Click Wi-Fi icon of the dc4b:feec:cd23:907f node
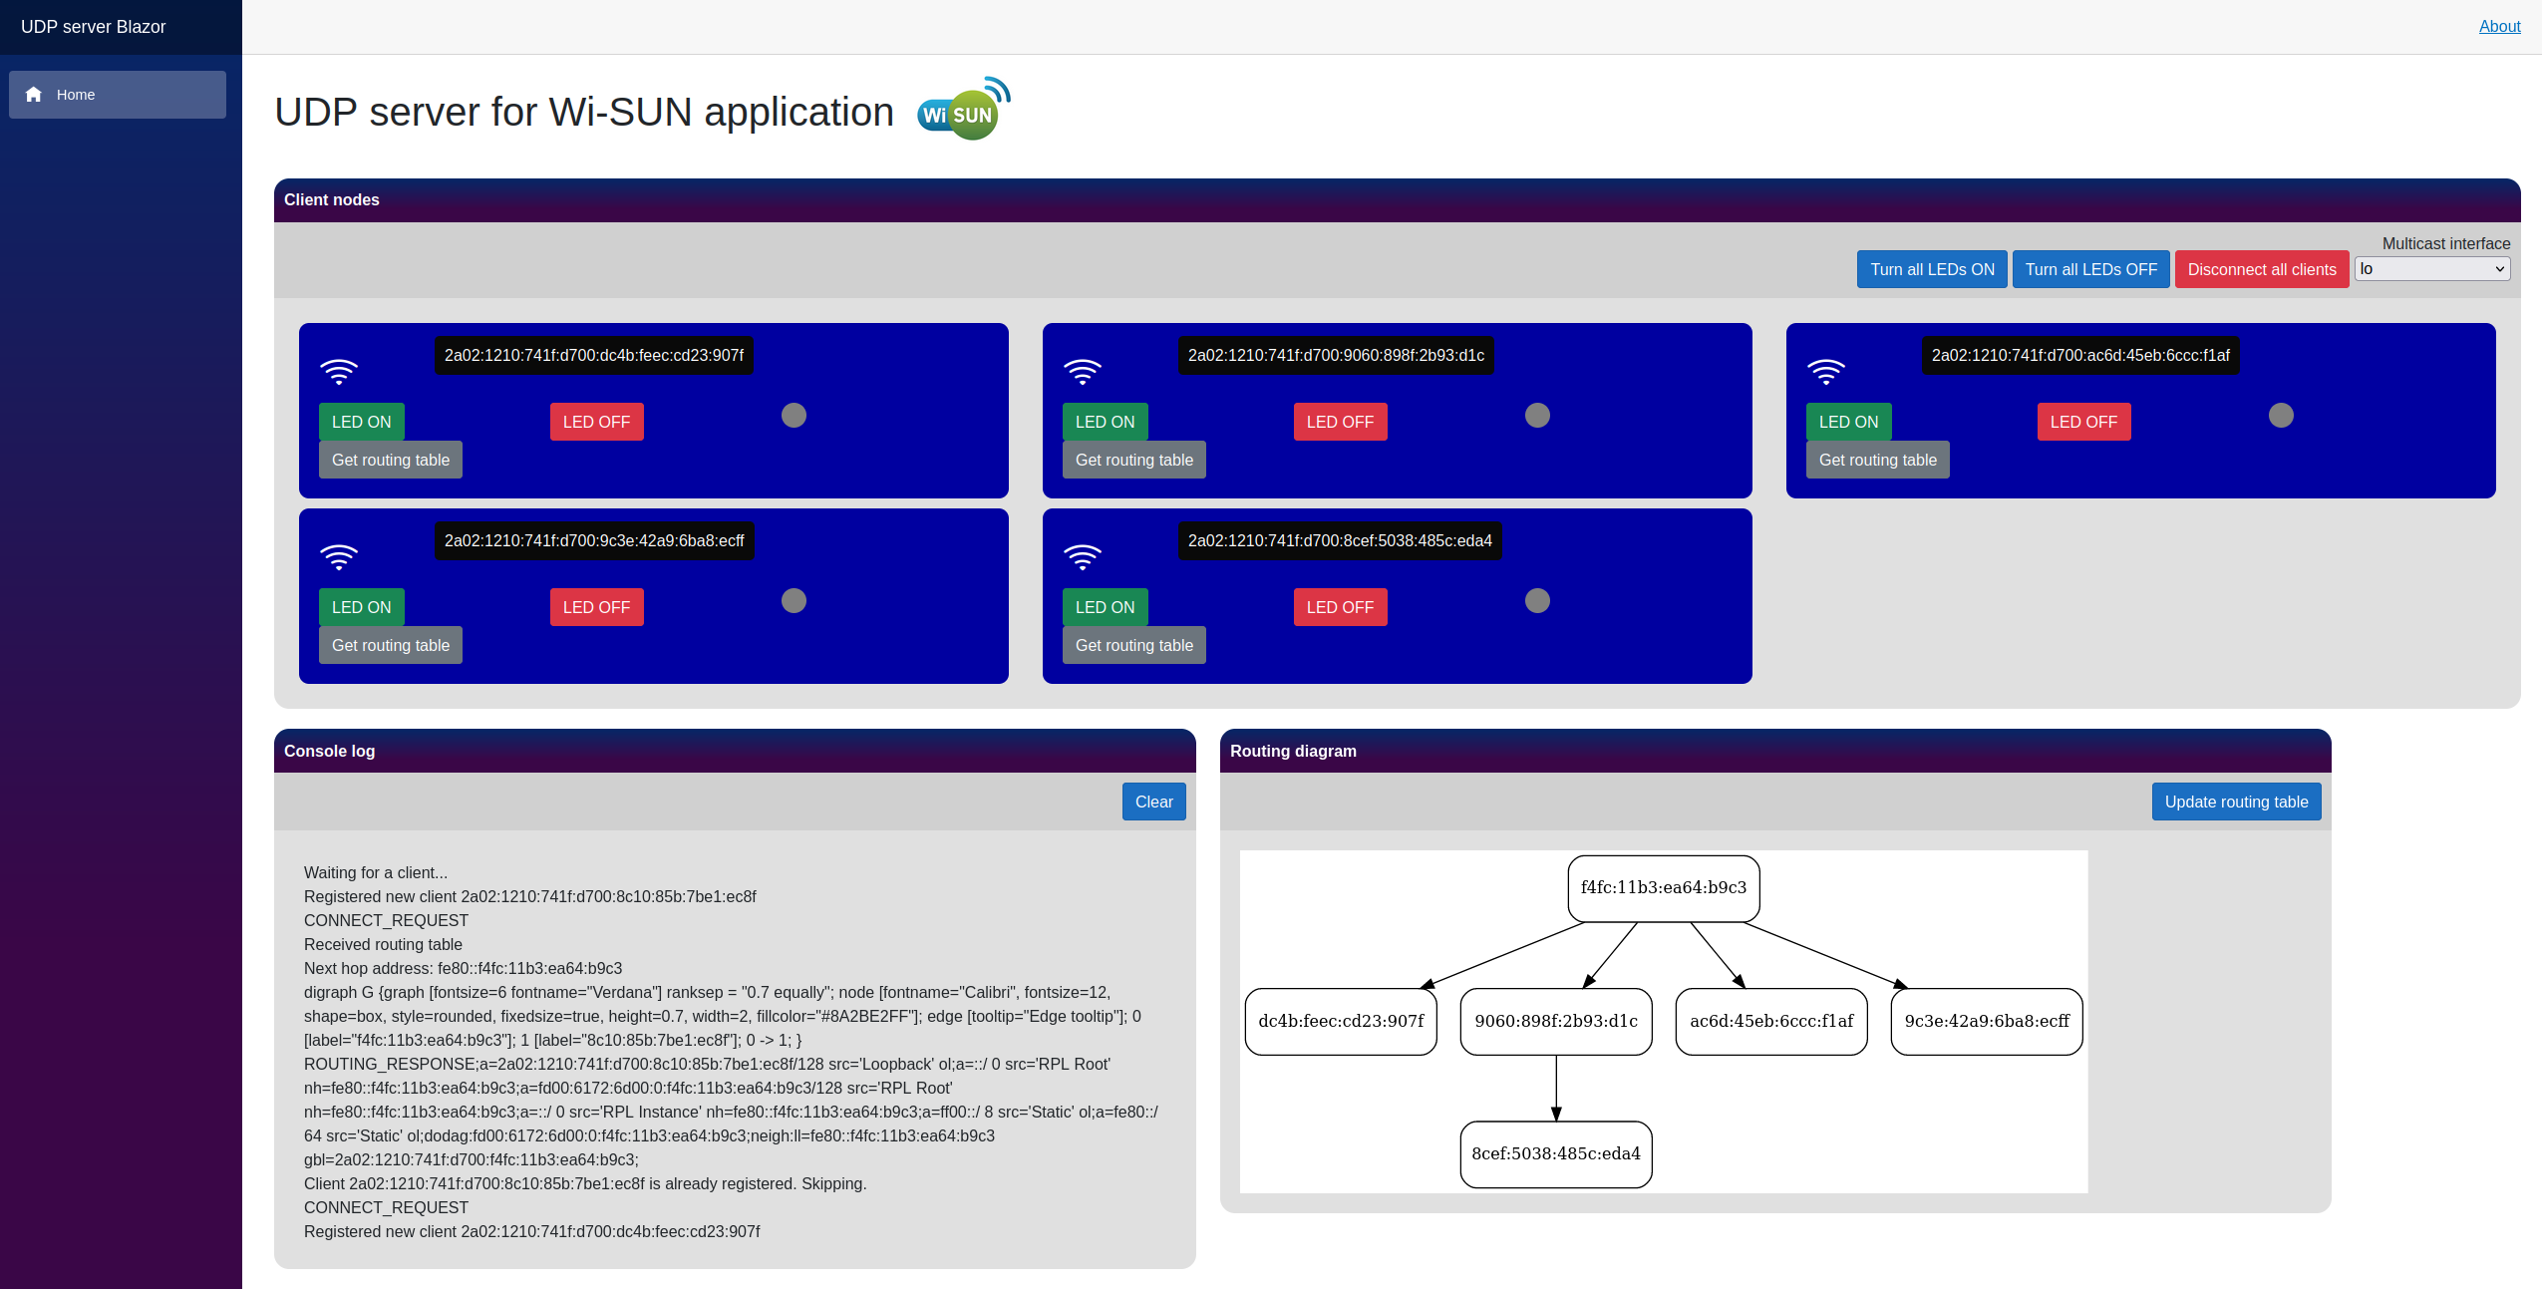Viewport: 2542px width, 1289px height. coord(339,372)
